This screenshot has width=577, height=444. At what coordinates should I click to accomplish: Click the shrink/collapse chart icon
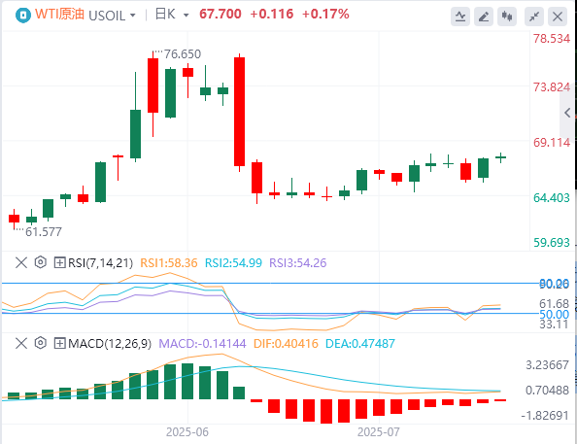click(534, 17)
